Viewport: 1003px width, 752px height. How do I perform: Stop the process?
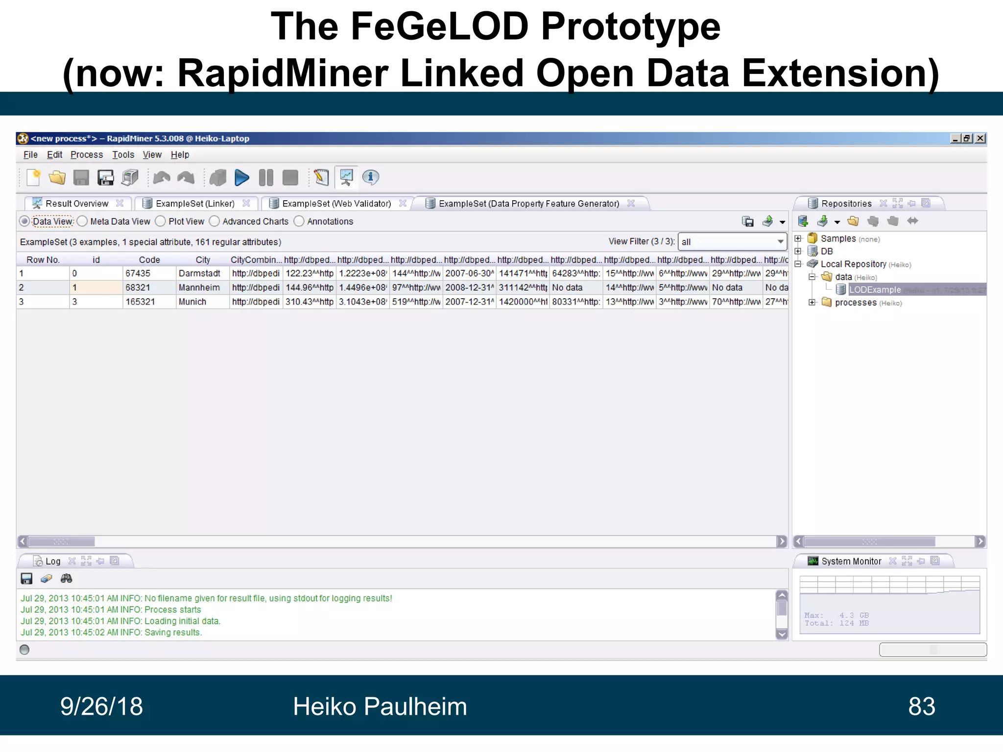click(290, 178)
